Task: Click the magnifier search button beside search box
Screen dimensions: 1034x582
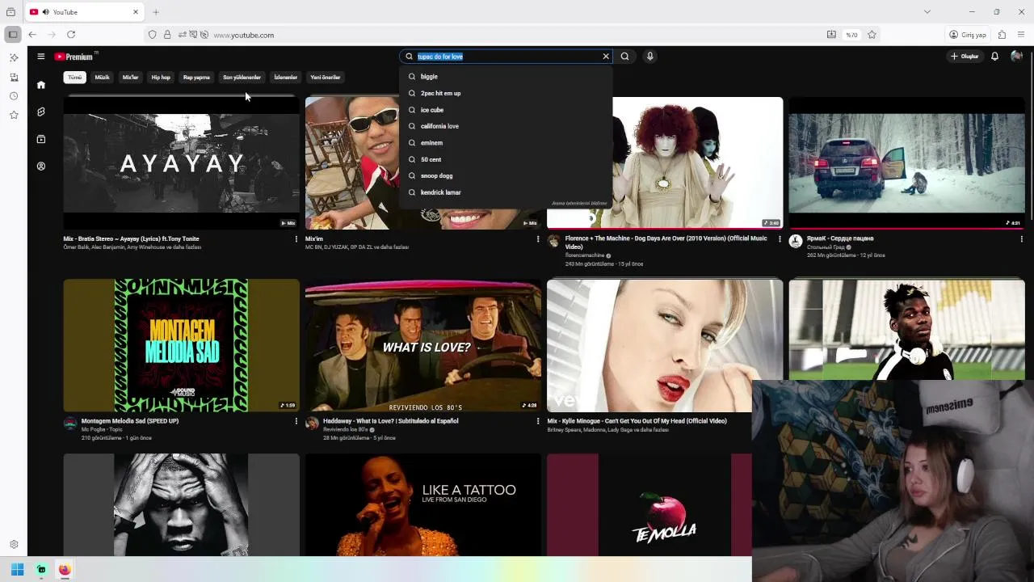Action: point(624,57)
